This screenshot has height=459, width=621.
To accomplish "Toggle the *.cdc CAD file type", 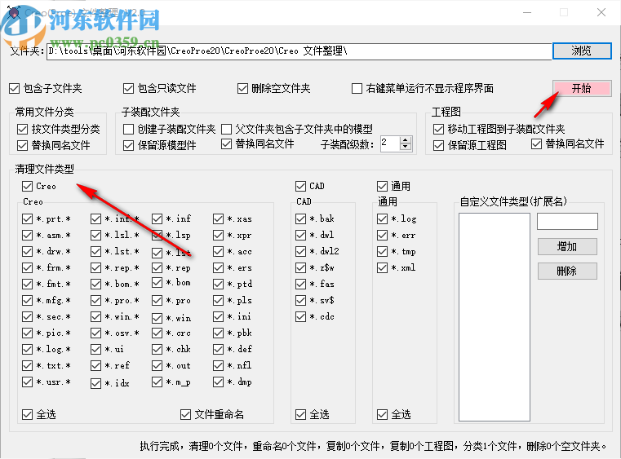I will (x=300, y=316).
